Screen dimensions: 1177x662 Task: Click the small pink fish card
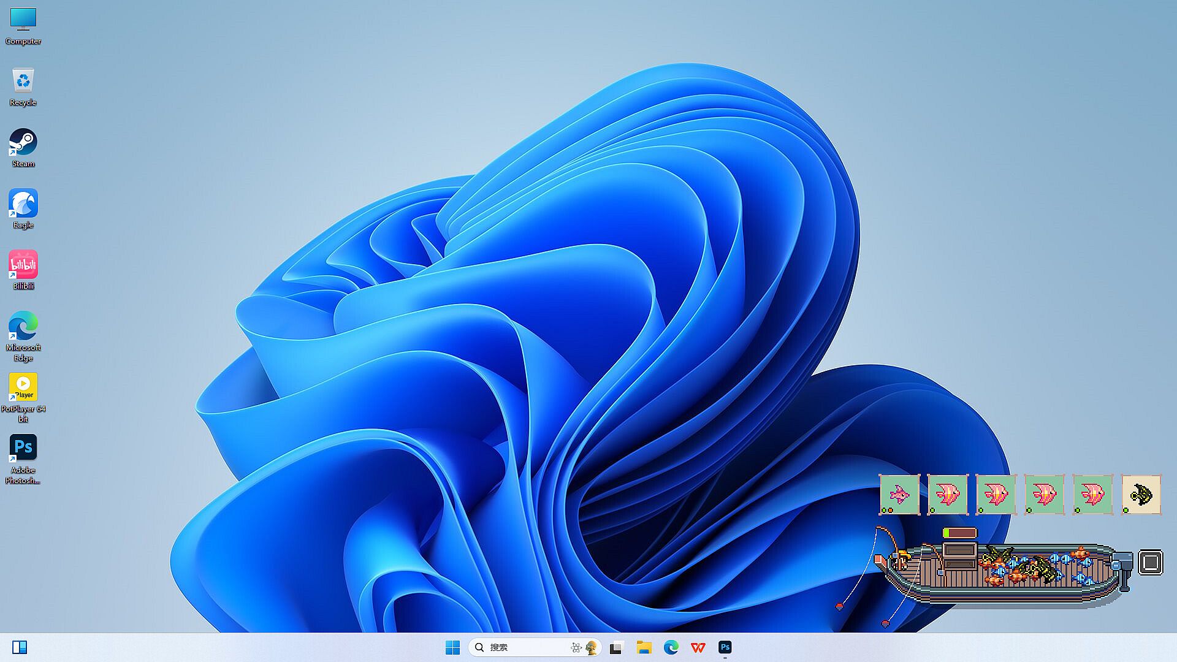899,494
